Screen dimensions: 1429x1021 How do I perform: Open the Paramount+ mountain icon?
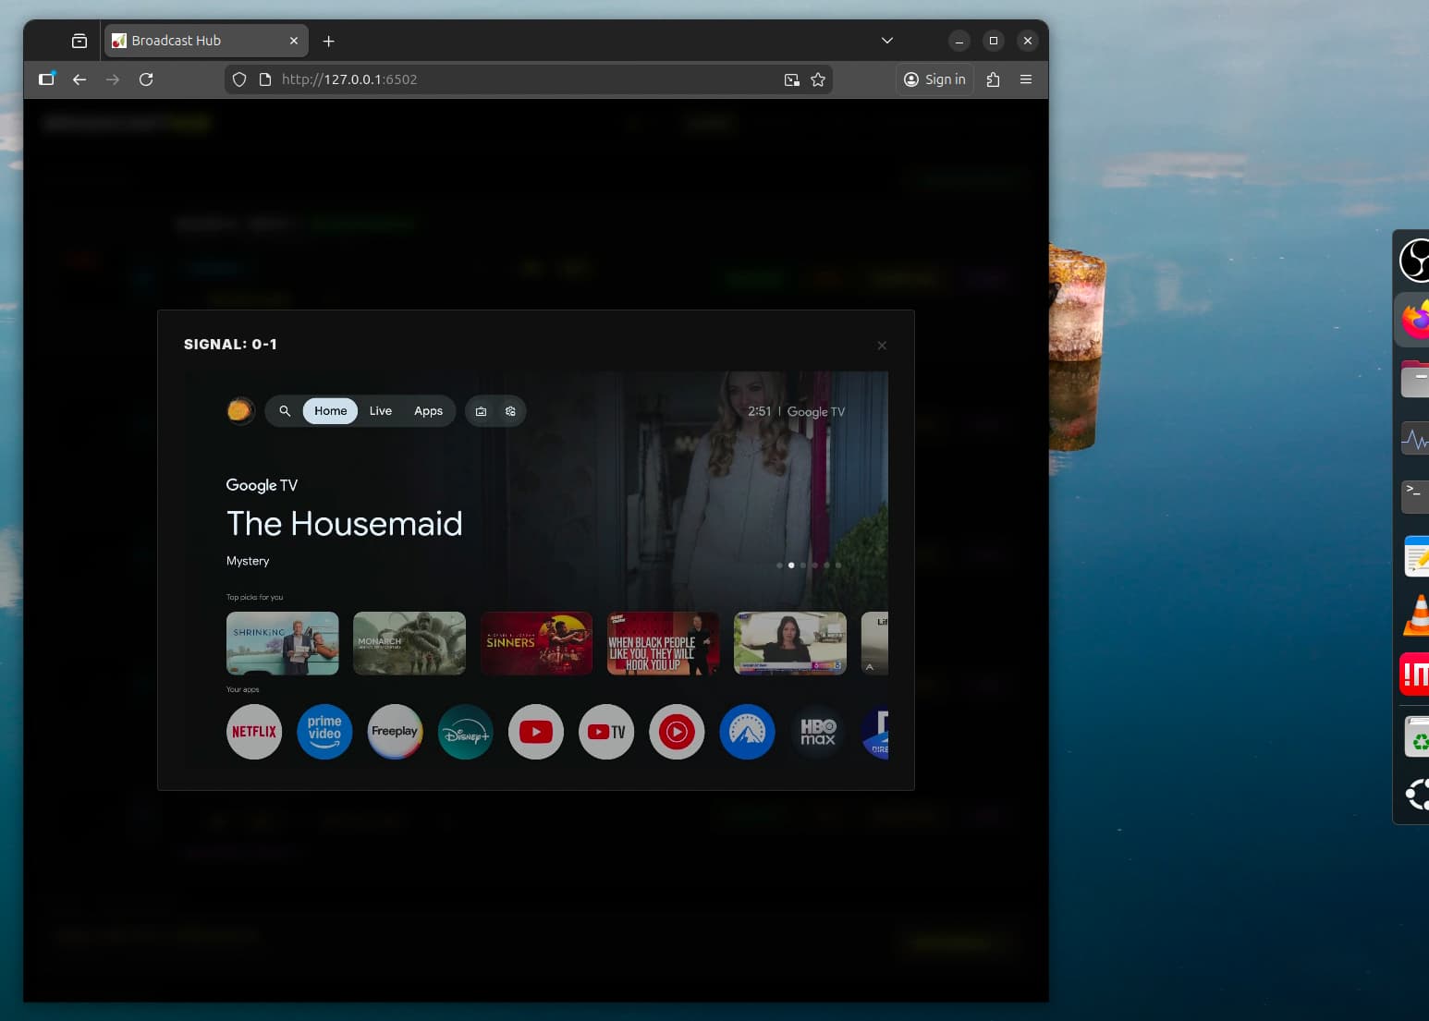click(747, 732)
